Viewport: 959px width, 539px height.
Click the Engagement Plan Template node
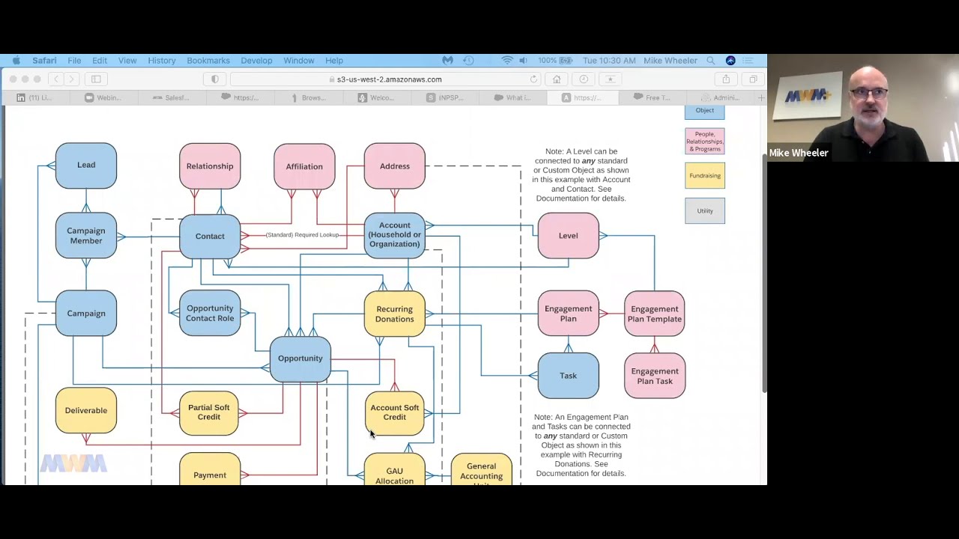[655, 314]
